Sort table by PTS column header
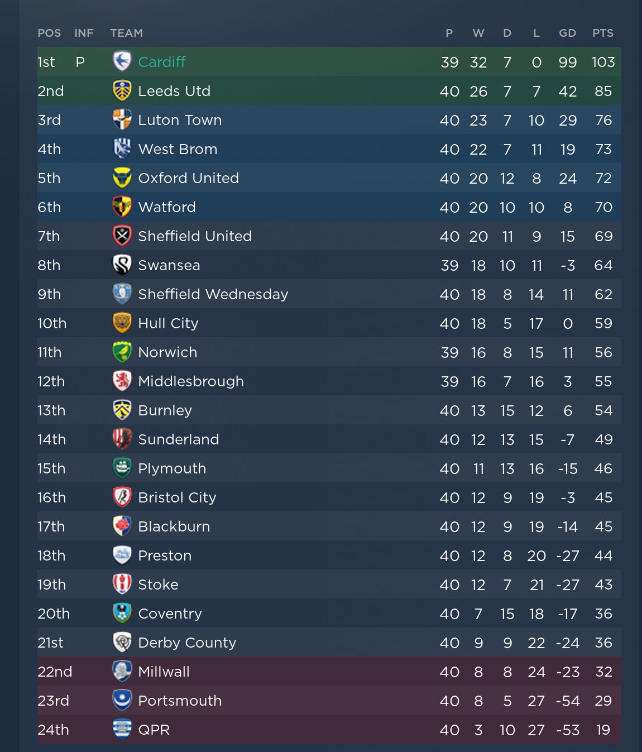The height and width of the screenshot is (752, 642). coord(603,33)
